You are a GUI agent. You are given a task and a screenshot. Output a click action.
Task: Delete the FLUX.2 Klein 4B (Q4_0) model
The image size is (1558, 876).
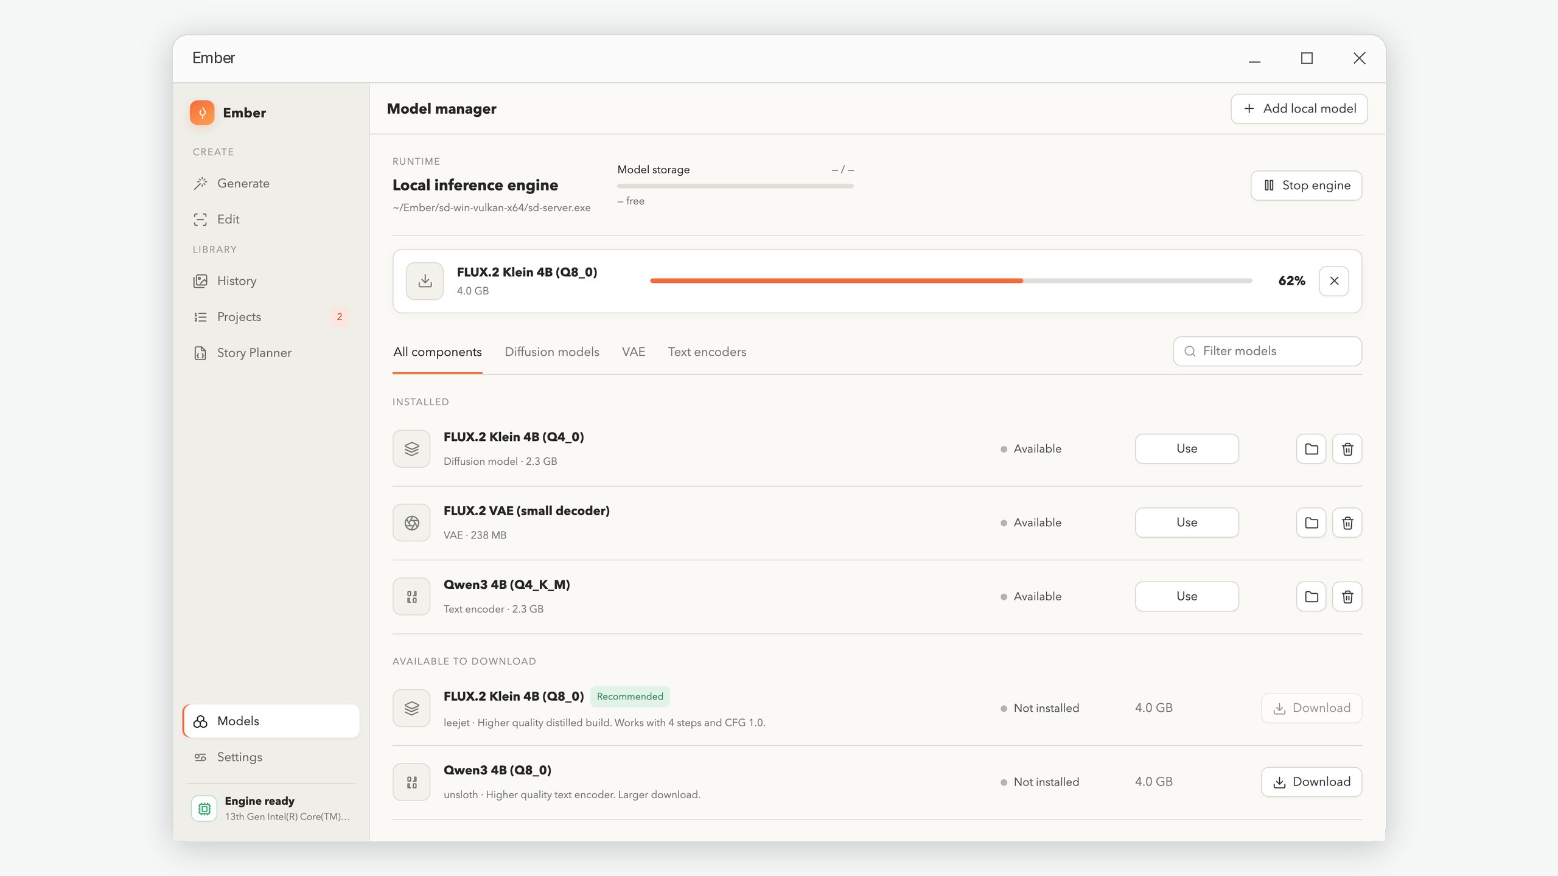click(x=1347, y=449)
